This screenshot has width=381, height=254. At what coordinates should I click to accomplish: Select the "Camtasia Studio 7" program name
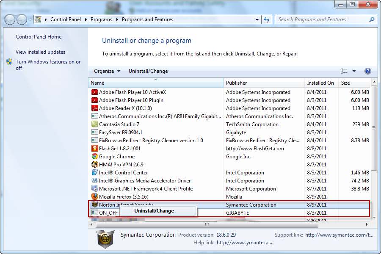[x=119, y=124]
